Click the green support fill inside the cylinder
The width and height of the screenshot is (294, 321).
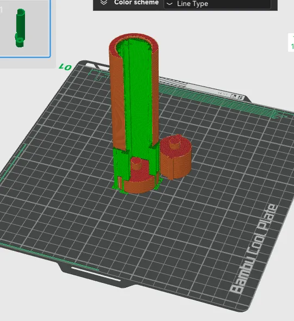137,98
